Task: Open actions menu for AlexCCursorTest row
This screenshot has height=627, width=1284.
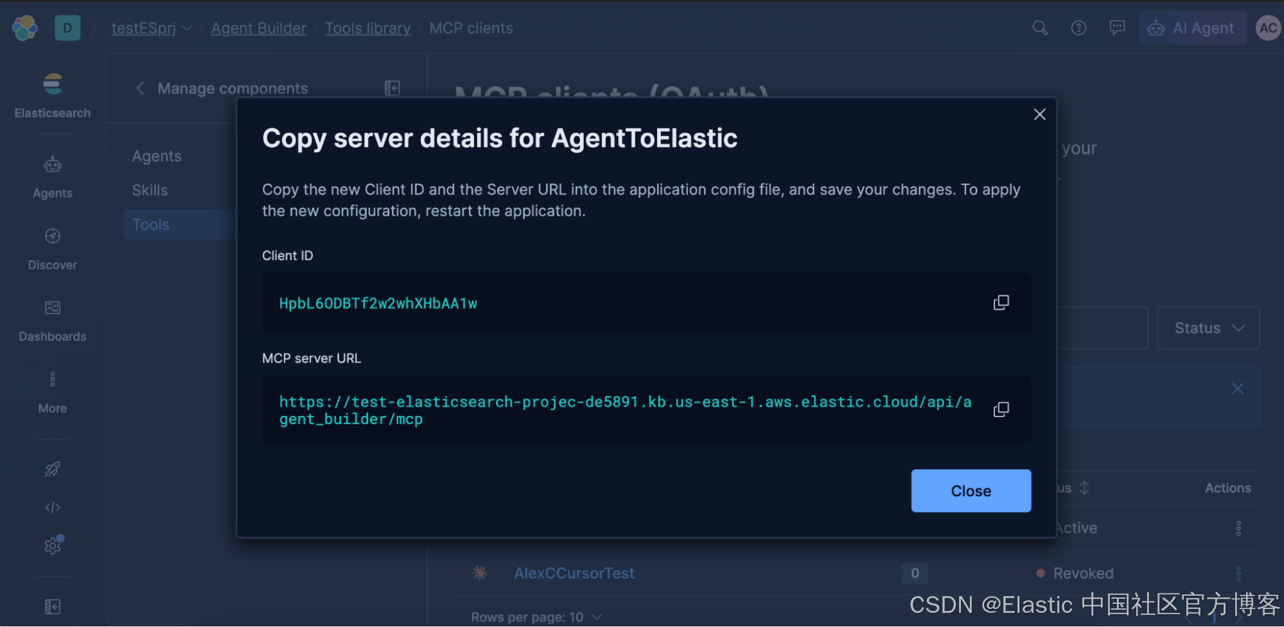Action: click(x=1238, y=573)
